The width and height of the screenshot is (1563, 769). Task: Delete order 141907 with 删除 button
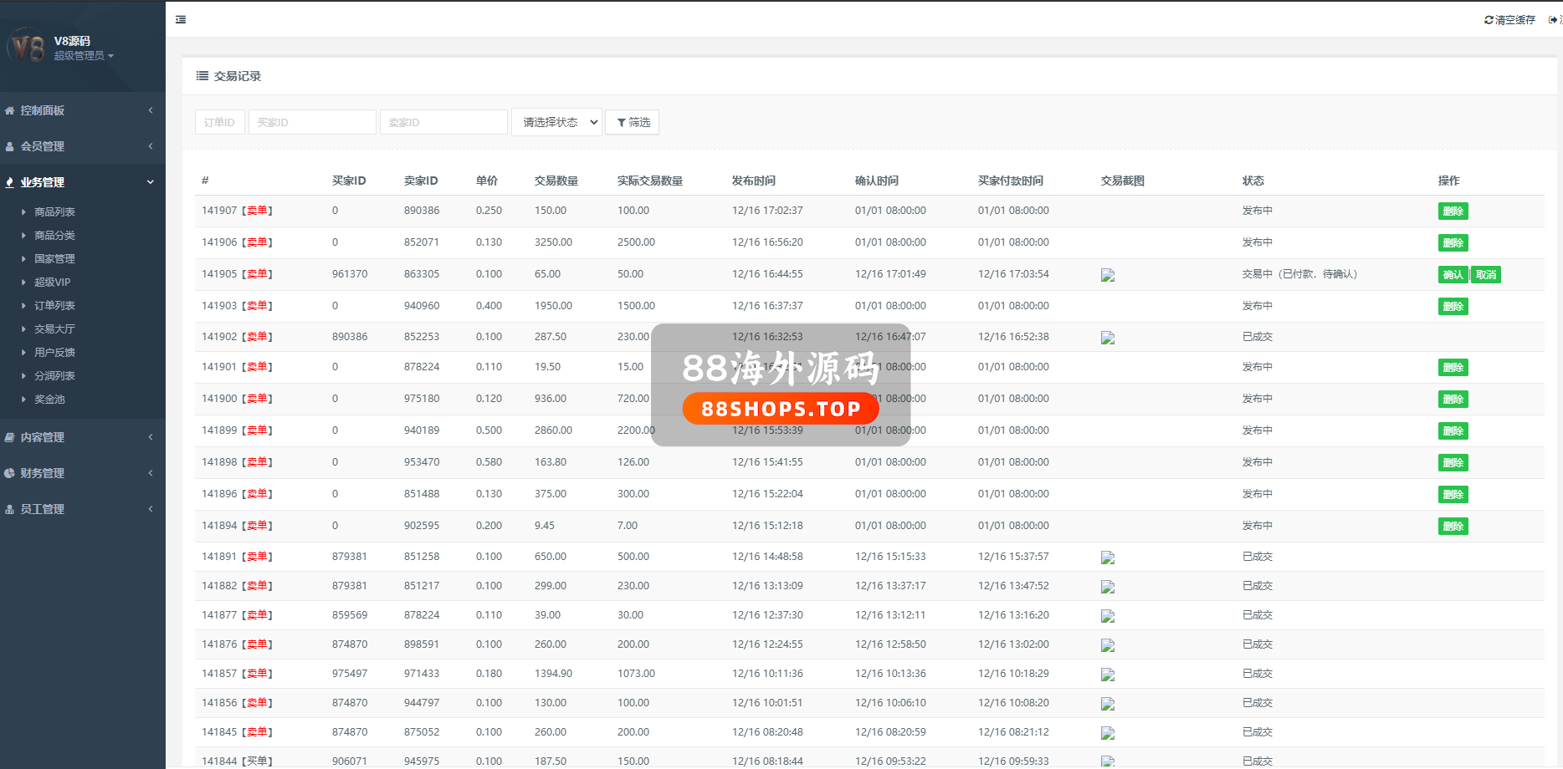pyautogui.click(x=1453, y=211)
